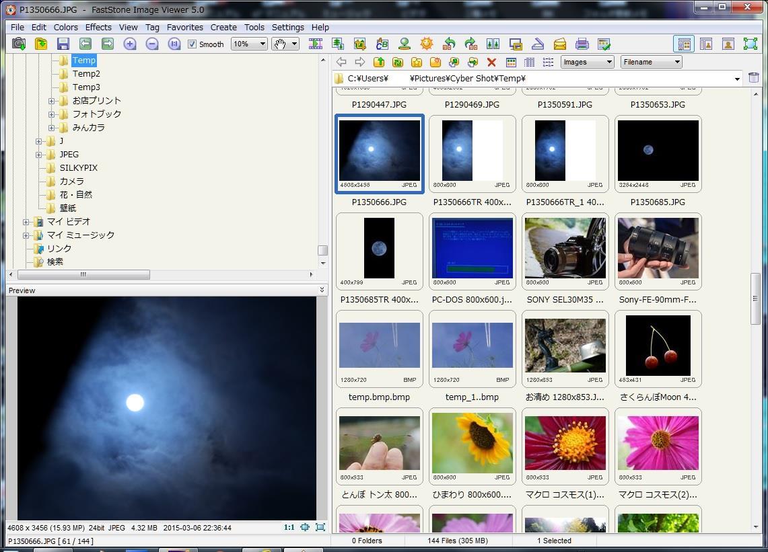Click the thumbnail pane vertical scrollbar thumb
768x552 pixels.
click(x=755, y=298)
